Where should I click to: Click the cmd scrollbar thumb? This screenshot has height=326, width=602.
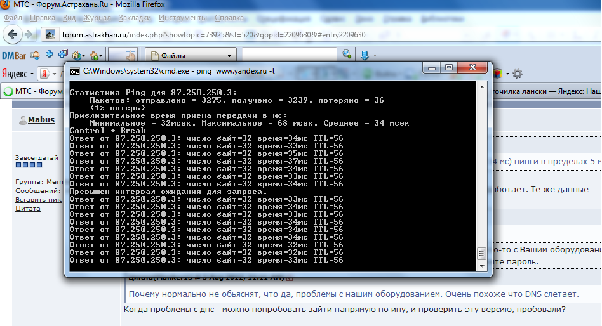(481, 254)
